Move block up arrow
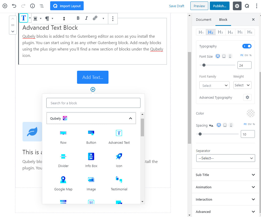The height and width of the screenshot is (217, 261). [13, 19]
